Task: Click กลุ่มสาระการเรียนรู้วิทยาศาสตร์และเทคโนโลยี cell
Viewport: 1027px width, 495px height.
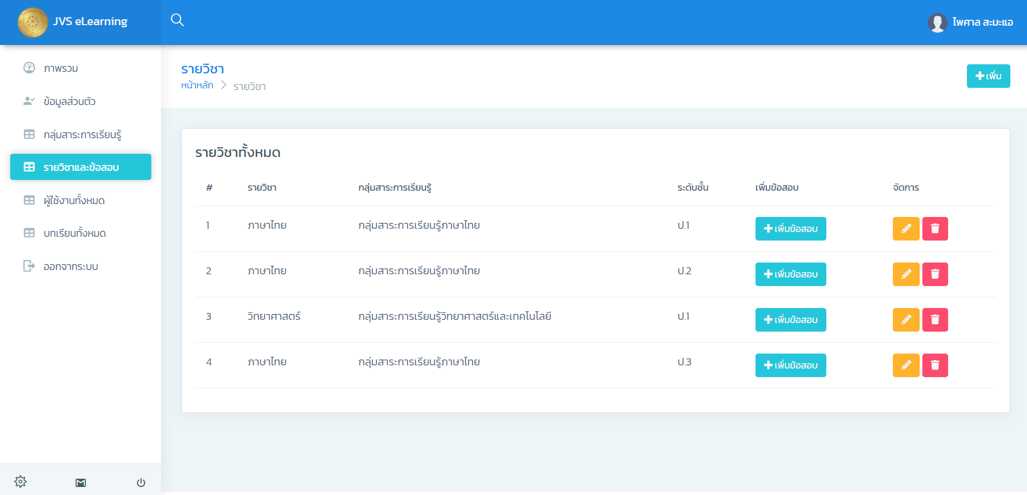Action: tap(454, 316)
